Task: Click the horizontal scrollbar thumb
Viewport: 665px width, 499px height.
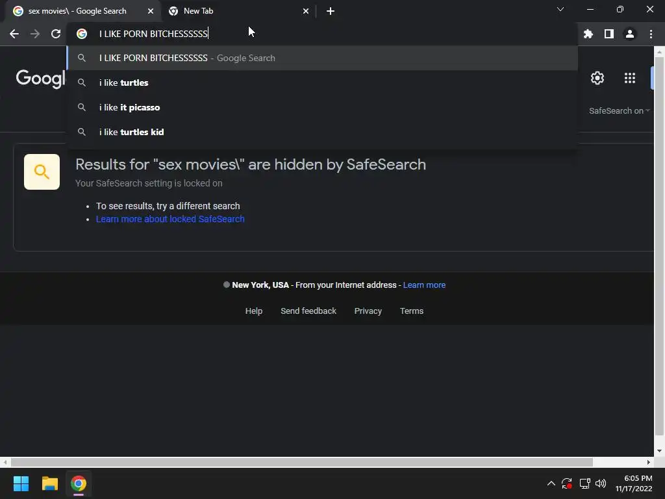Action: (x=301, y=462)
